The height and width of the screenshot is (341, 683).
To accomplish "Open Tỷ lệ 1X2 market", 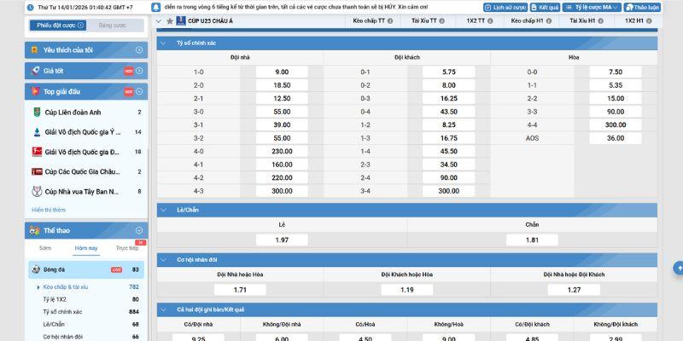I will tap(55, 299).
